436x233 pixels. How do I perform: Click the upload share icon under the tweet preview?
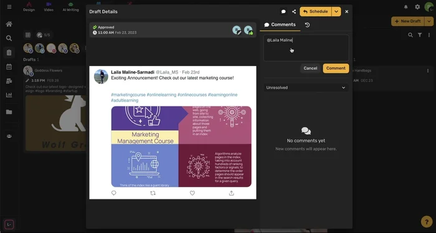click(231, 193)
